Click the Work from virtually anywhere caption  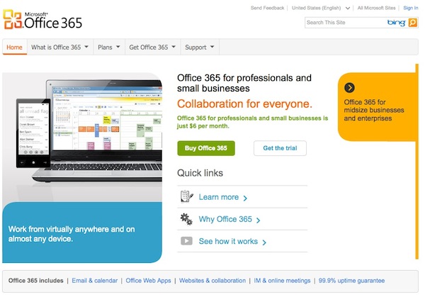point(72,234)
